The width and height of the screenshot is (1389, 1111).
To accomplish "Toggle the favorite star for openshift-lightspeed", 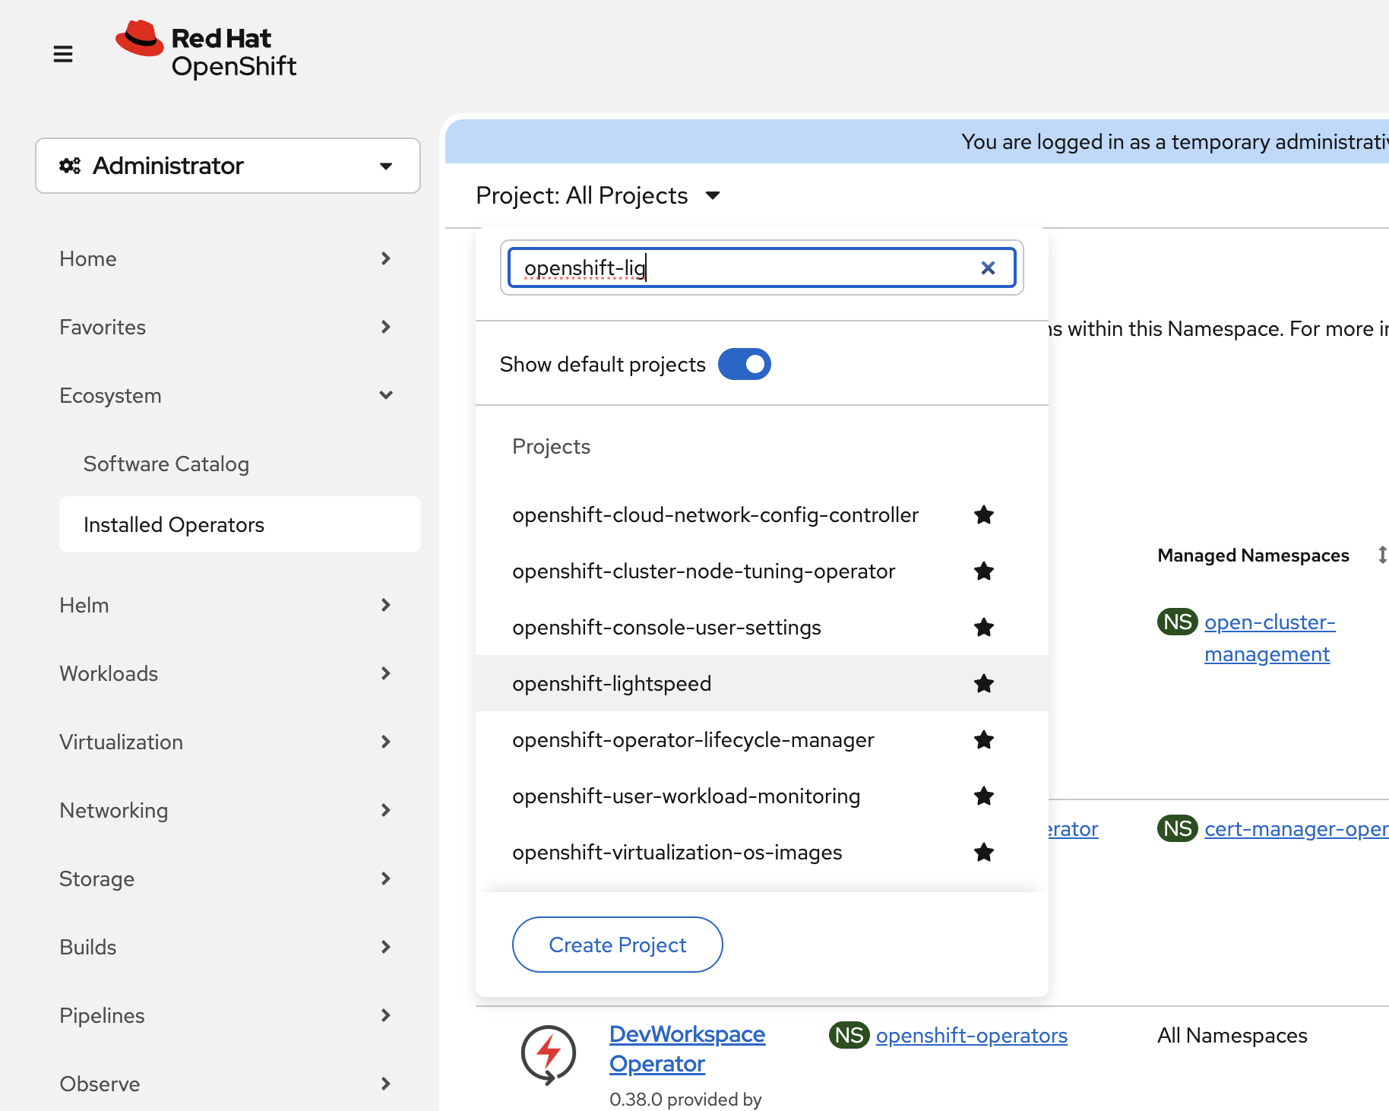I will point(984,683).
